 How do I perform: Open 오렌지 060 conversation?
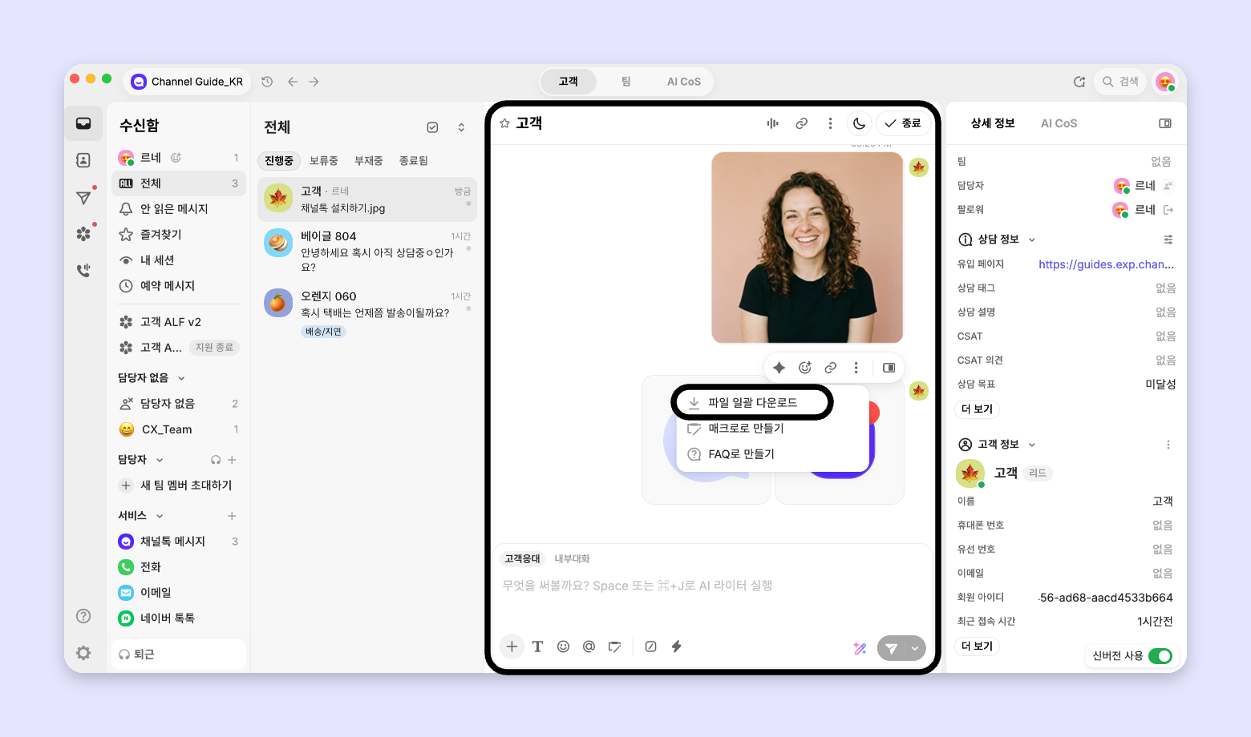(x=367, y=313)
